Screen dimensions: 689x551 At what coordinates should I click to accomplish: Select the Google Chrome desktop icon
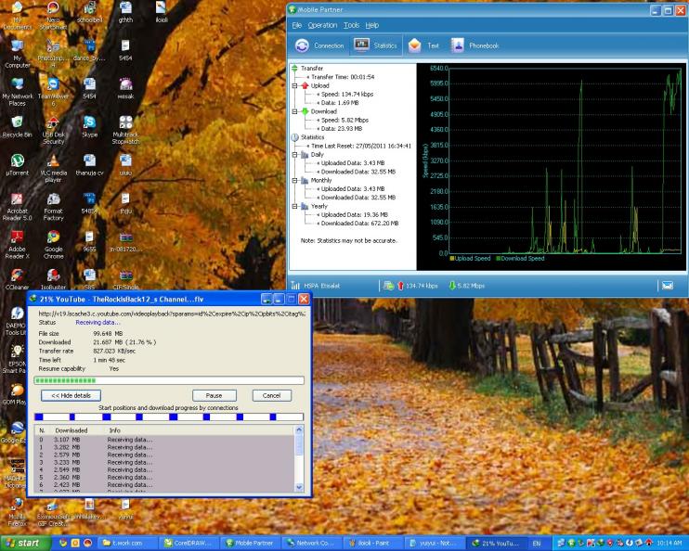(53, 244)
